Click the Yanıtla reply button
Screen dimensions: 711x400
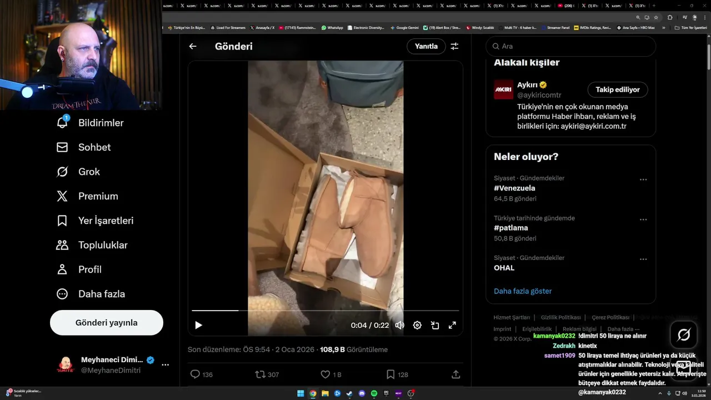pos(426,47)
